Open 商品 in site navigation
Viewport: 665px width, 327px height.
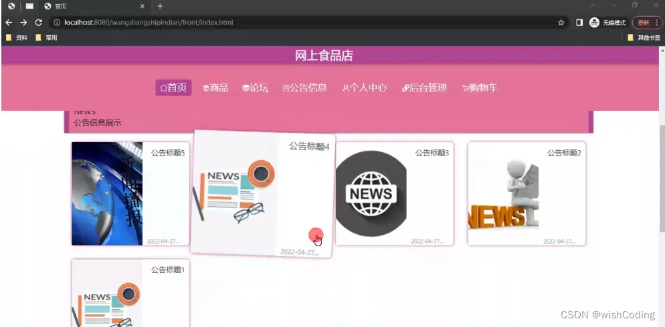[216, 87]
